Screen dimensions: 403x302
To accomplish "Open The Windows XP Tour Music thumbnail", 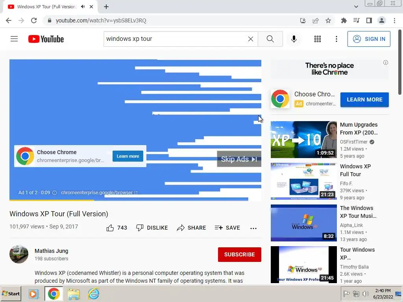I will 303,223.
